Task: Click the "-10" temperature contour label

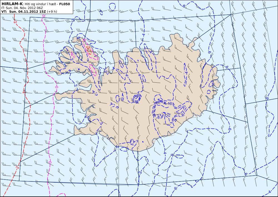Action: tap(169, 103)
